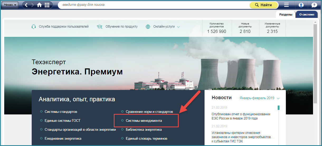Click the user support headset icon
The image size is (322, 146).
coord(34,27)
